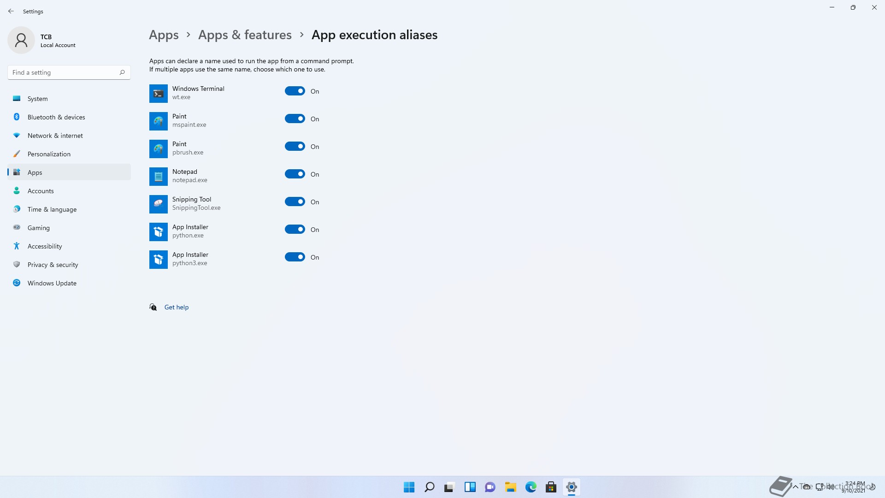Click the TCB Local Account name
Viewport: 885px width, 498px height.
tap(58, 41)
